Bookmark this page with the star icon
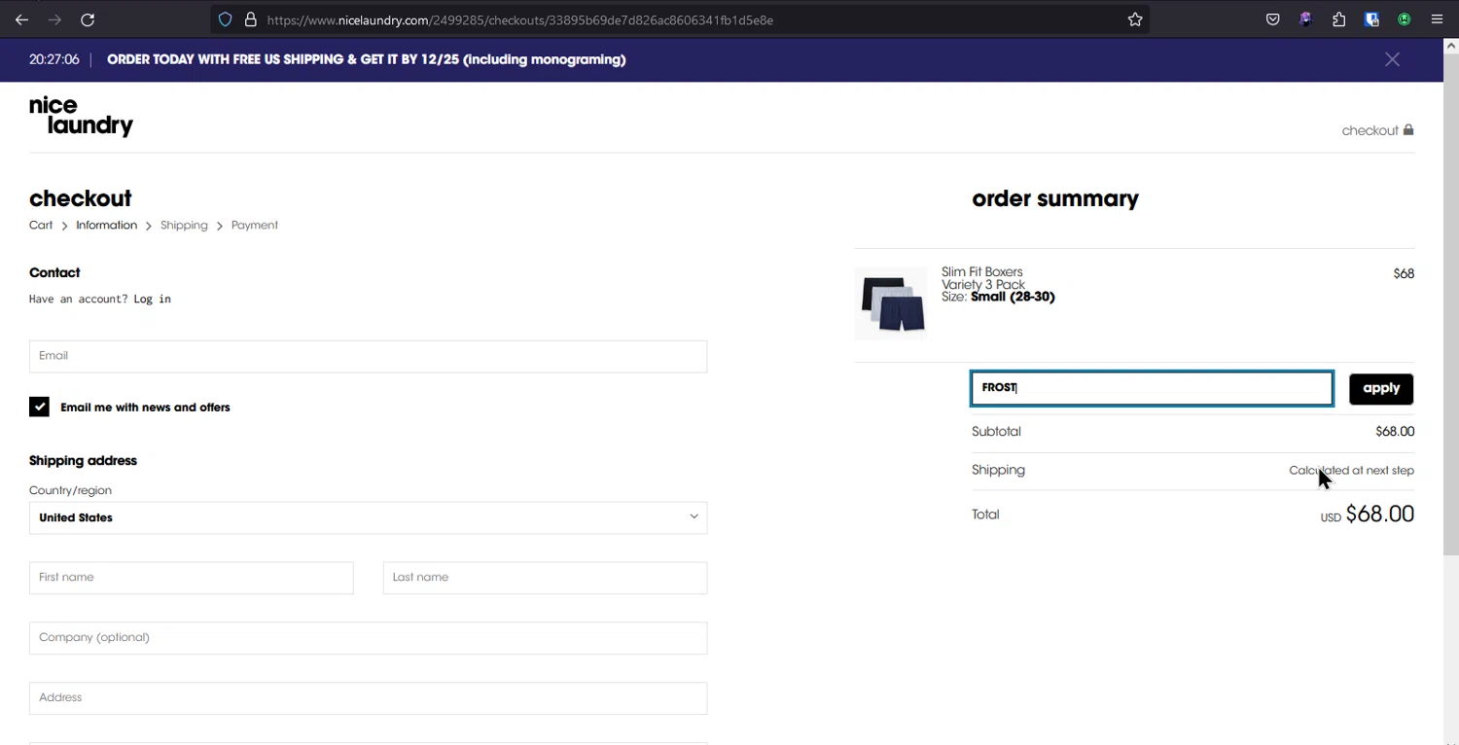The width and height of the screenshot is (1459, 745). click(x=1135, y=19)
